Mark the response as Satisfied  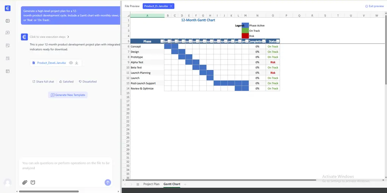click(x=67, y=82)
